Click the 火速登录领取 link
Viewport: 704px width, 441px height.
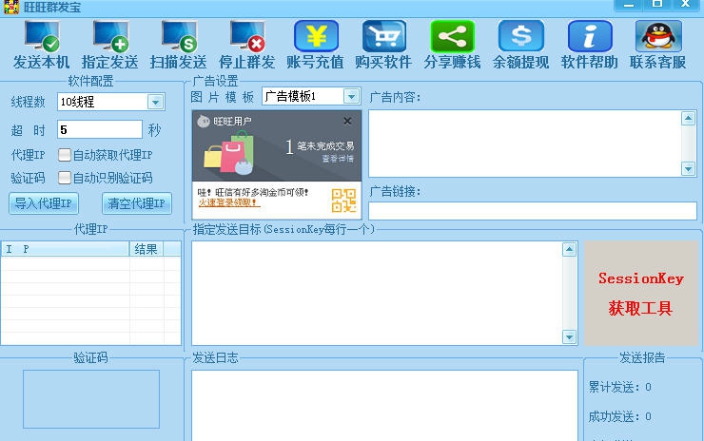point(229,202)
